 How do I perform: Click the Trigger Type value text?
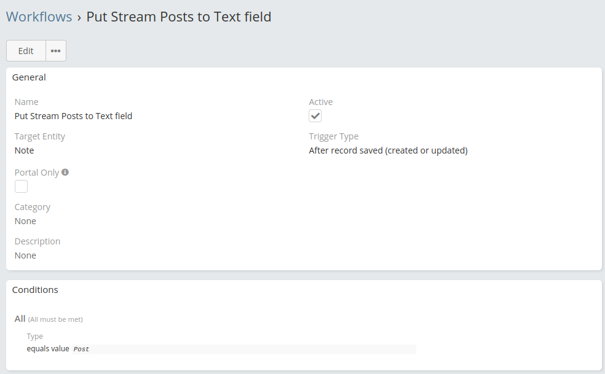coord(388,150)
